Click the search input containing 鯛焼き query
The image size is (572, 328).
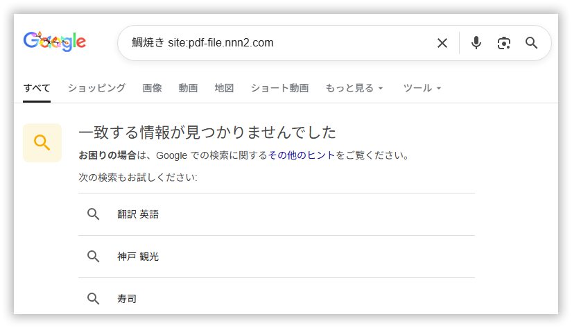point(277,43)
